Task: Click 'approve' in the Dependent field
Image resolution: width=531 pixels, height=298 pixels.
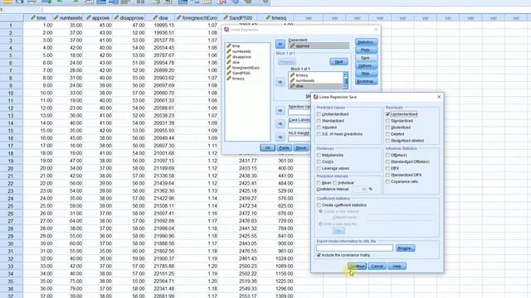Action: point(319,46)
